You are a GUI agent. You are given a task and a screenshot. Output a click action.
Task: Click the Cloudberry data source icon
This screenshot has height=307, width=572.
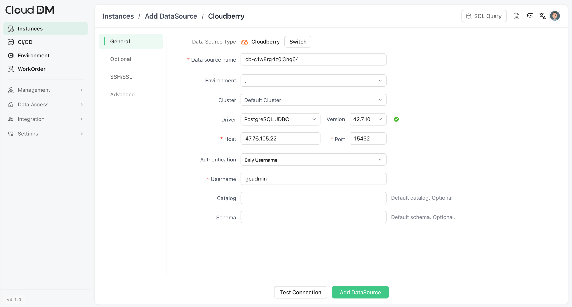click(x=245, y=42)
